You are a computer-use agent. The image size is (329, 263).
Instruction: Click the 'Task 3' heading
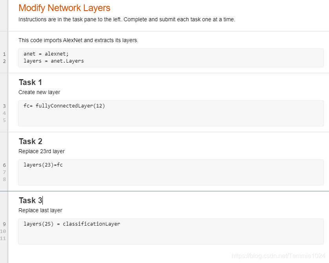[x=30, y=200]
